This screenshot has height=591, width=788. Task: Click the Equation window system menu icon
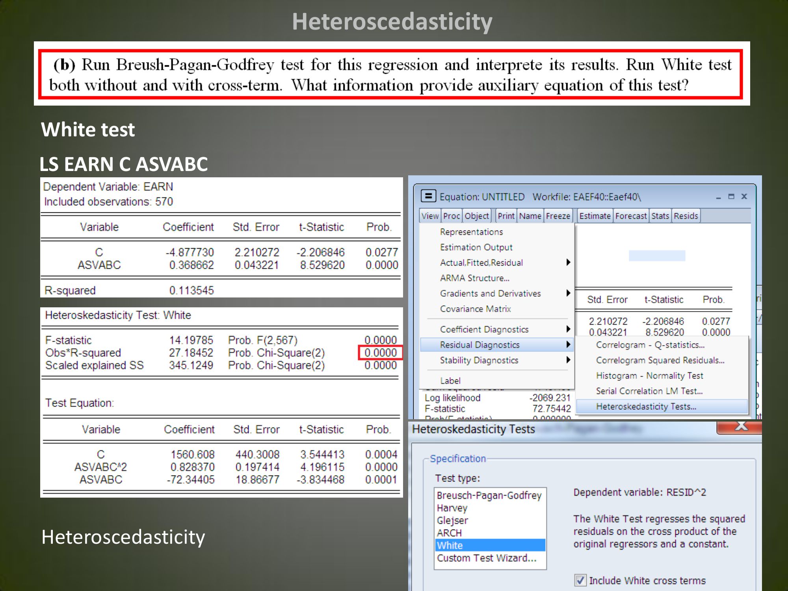[x=428, y=196]
